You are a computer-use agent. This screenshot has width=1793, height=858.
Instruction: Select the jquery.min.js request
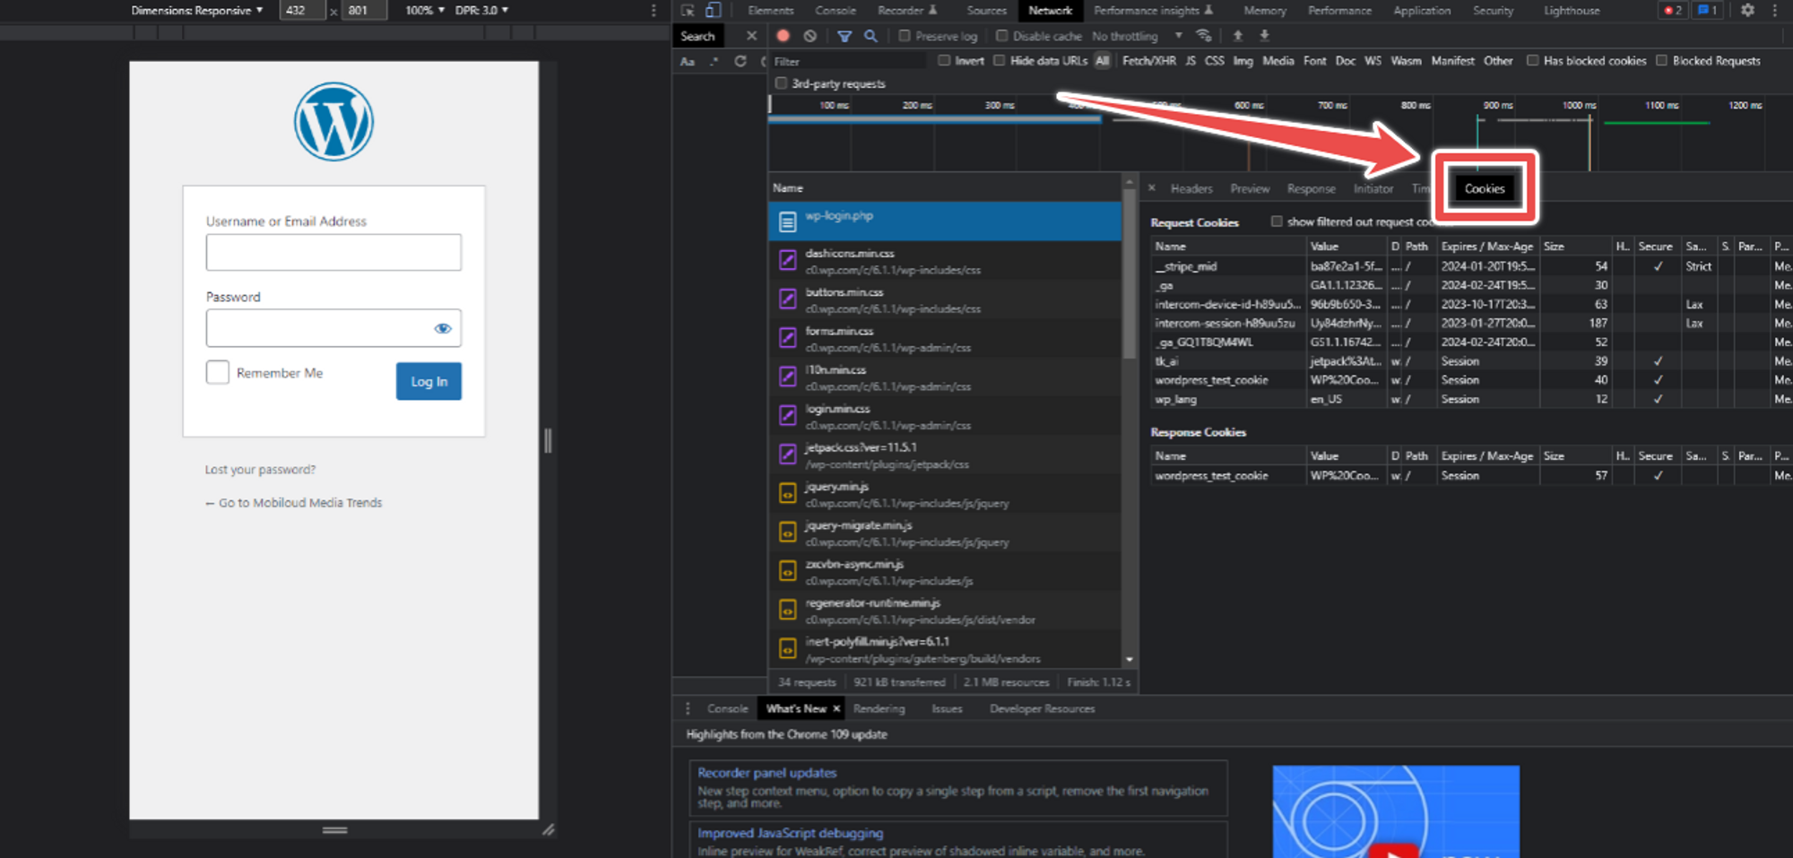tap(945, 494)
